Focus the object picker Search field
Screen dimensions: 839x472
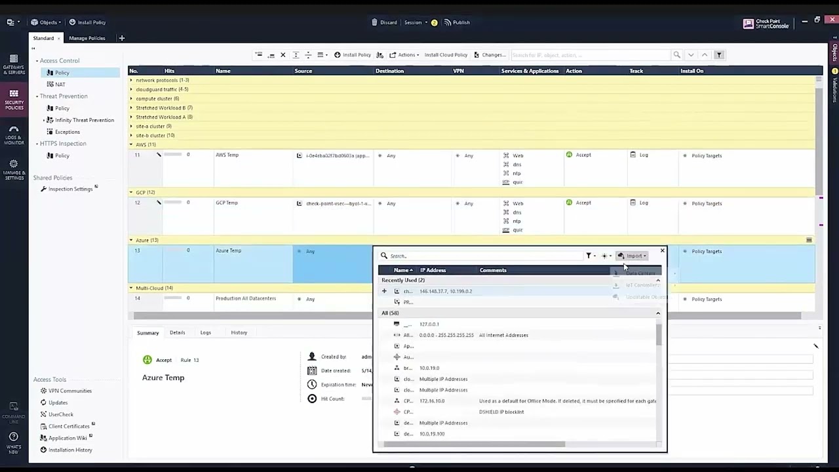(482, 256)
